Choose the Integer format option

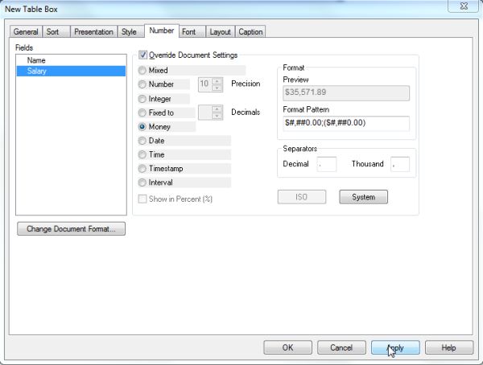pyautogui.click(x=142, y=99)
